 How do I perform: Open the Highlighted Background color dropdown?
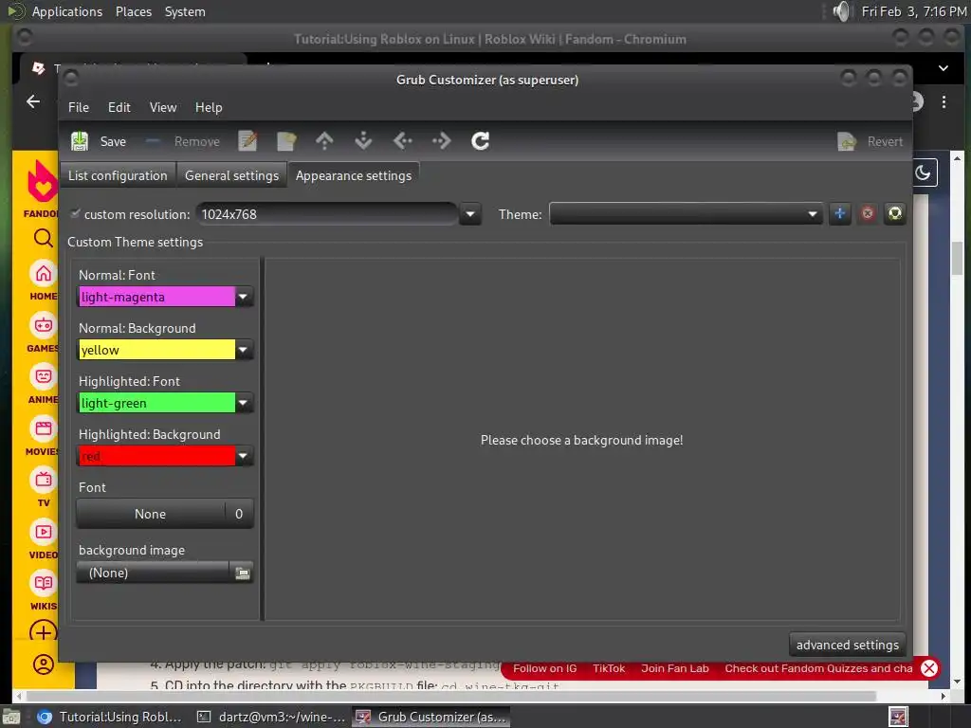pyautogui.click(x=244, y=457)
